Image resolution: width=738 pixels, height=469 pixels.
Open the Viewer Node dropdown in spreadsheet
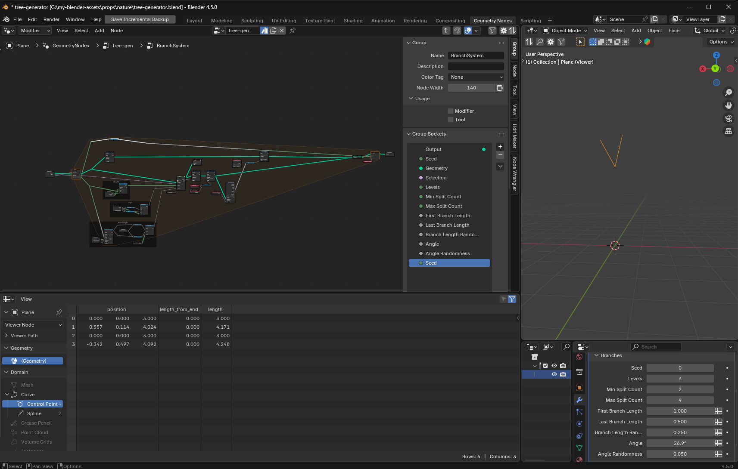click(33, 325)
